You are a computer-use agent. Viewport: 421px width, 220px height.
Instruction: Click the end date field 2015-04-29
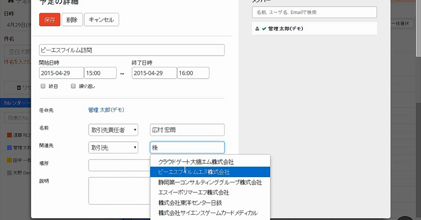point(154,73)
